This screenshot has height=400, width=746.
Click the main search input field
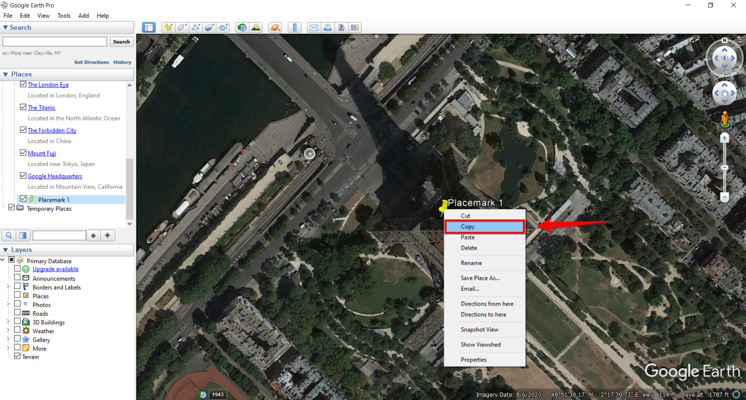coord(55,42)
